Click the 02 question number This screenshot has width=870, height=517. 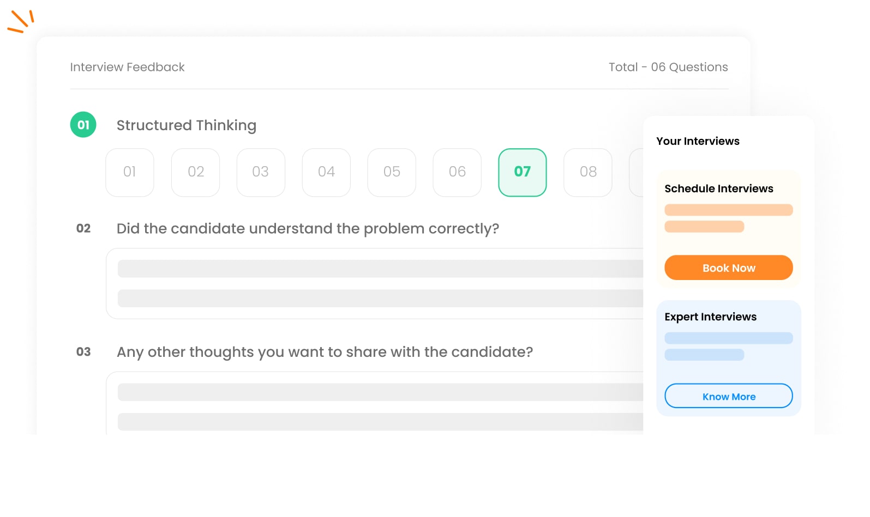[83, 228]
